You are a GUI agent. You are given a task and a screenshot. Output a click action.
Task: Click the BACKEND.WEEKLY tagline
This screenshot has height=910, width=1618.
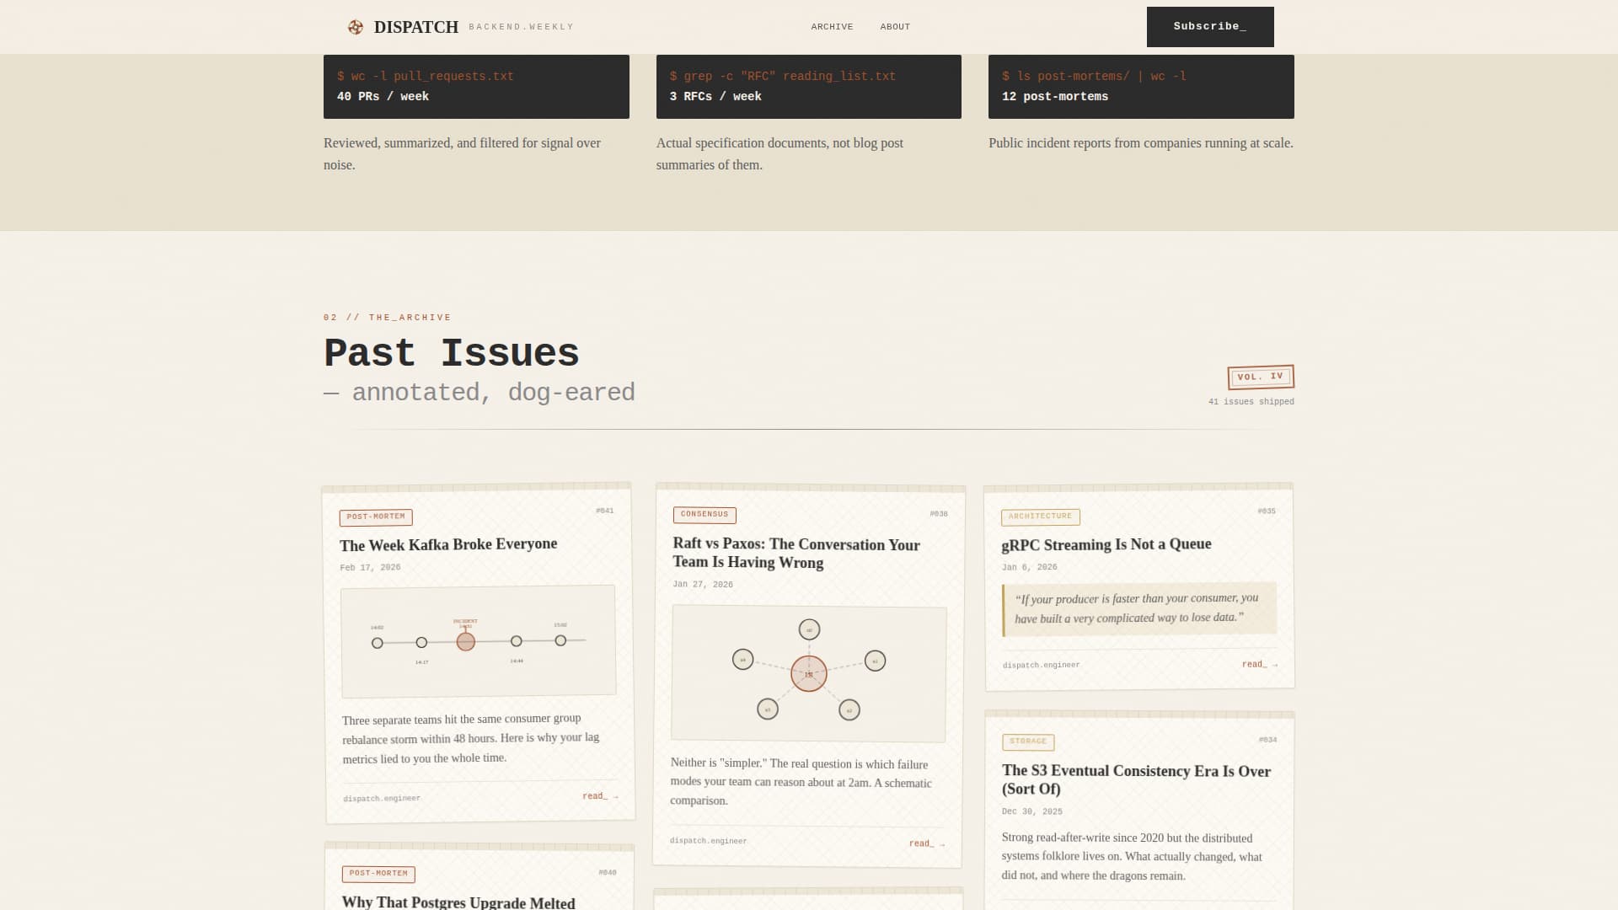click(522, 27)
